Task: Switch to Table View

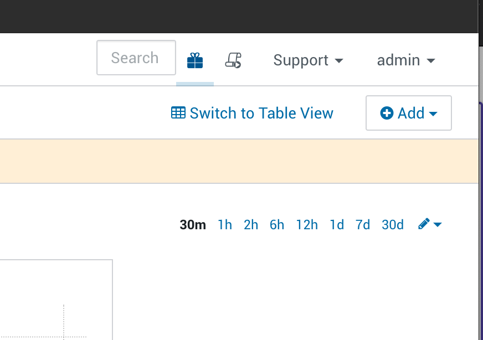Action: 261,113
